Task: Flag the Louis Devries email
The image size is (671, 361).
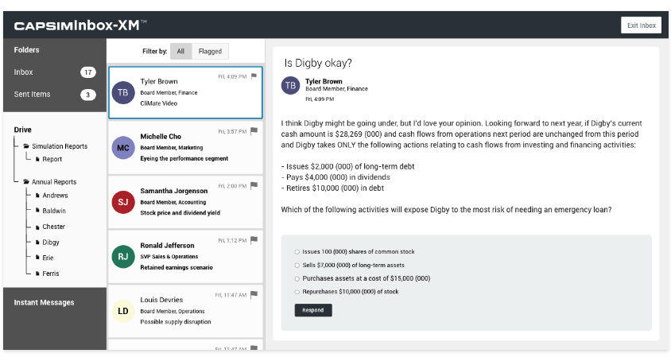Action: tap(254, 294)
